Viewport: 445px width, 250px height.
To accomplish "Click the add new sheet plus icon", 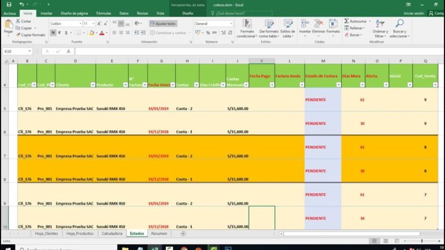I will (x=183, y=234).
